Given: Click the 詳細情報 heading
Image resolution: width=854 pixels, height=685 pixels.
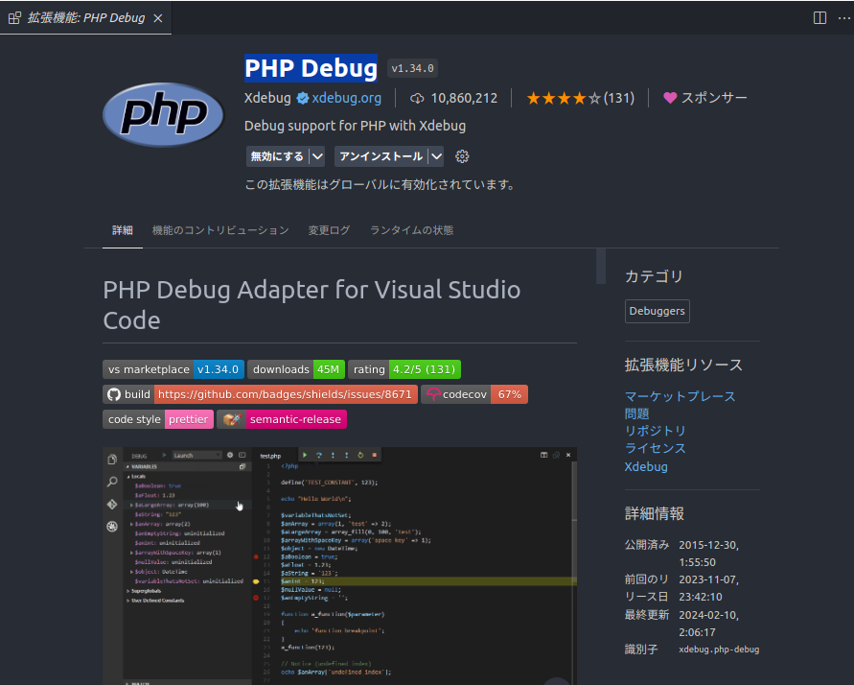Looking at the screenshot, I should point(654,513).
